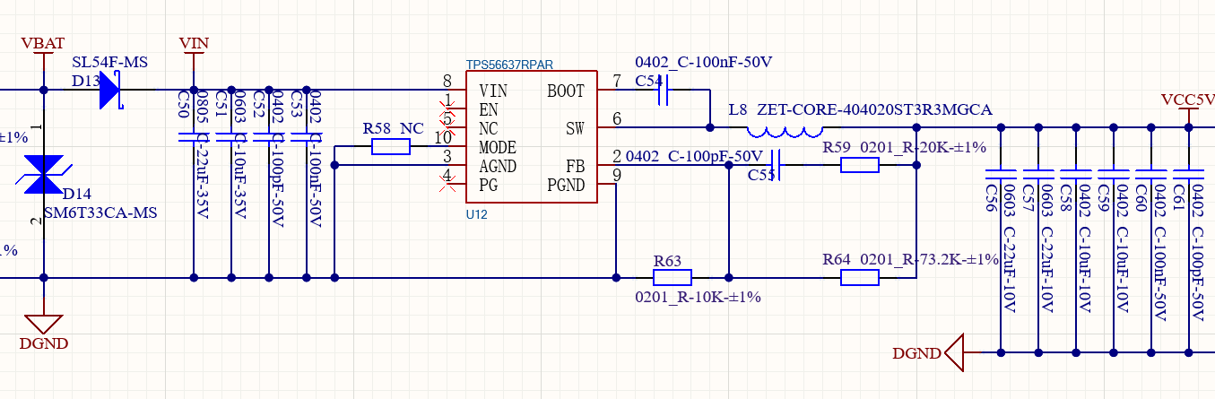Viewport: 1215px width, 399px height.
Task: Select the C55 designator text
Action: [x=761, y=175]
